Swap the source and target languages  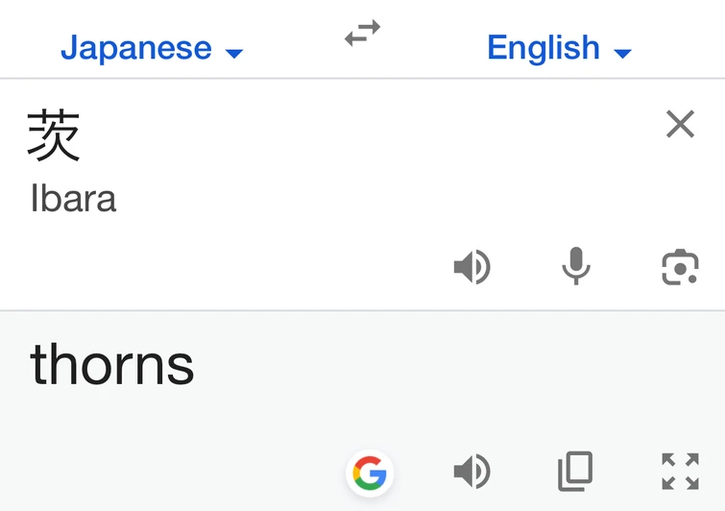[362, 35]
